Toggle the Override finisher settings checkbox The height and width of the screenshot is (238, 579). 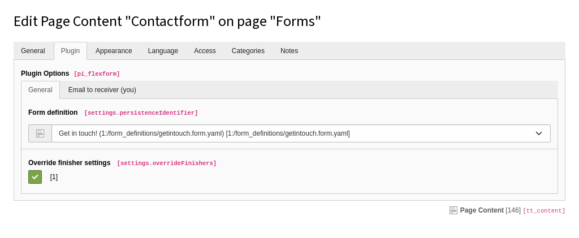pos(35,177)
